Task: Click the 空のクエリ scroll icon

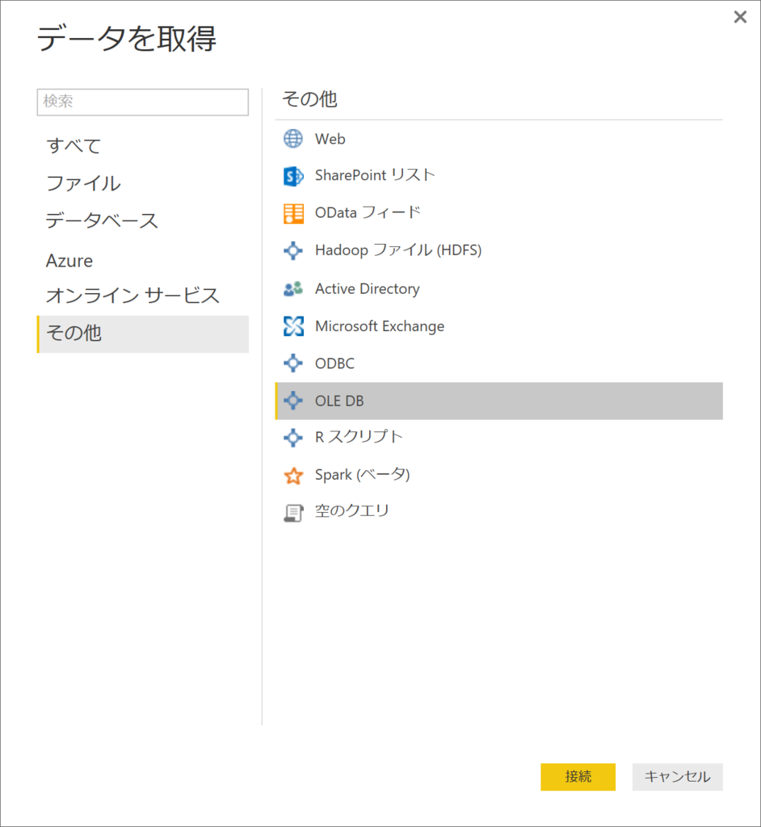Action: [293, 513]
